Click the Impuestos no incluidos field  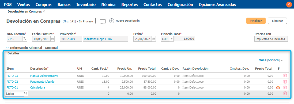click(271, 39)
